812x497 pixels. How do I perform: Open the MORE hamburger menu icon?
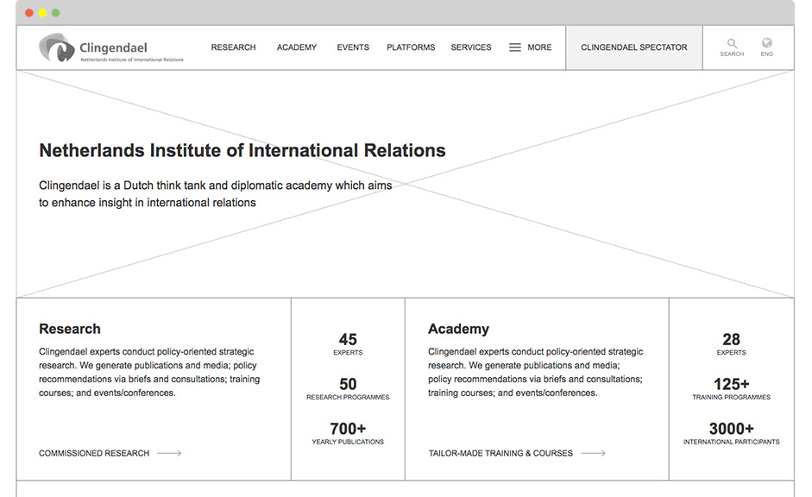[515, 47]
